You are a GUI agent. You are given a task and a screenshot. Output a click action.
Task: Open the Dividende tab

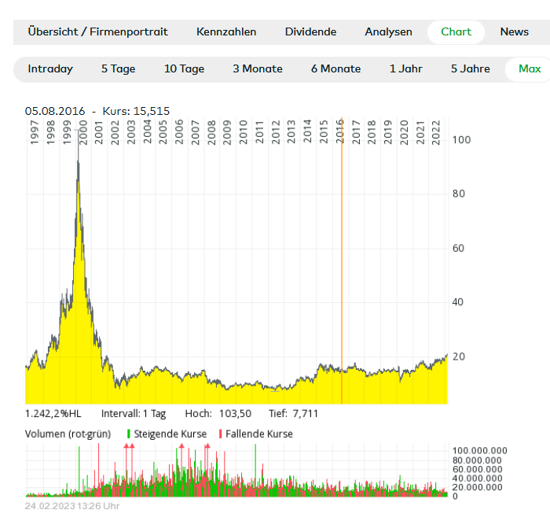coord(310,32)
